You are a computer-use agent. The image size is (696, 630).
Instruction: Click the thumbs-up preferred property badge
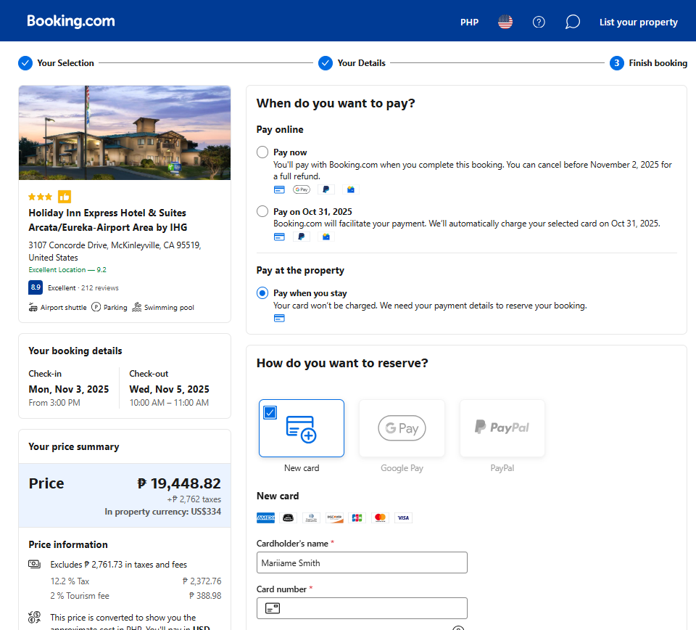(x=65, y=197)
